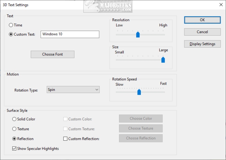Click the Custom Text input field
Viewport: 226px width, 160px height.
[70, 34]
